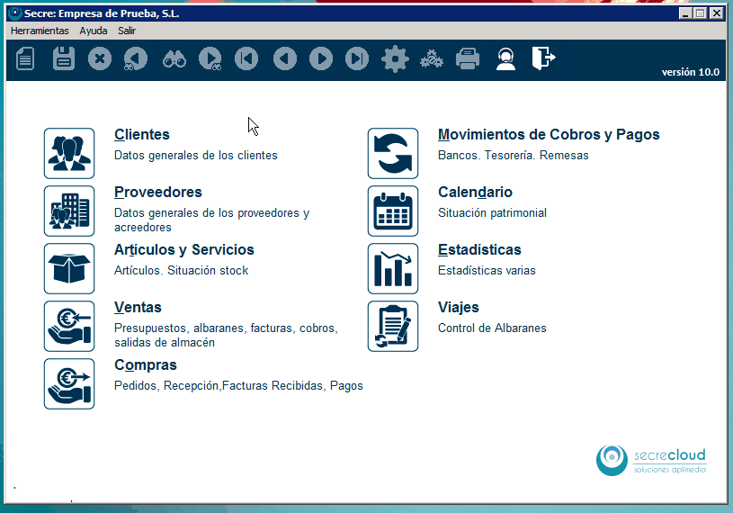Go to last record toolbar arrow
Image resolution: width=733 pixels, height=513 pixels.
357,59
